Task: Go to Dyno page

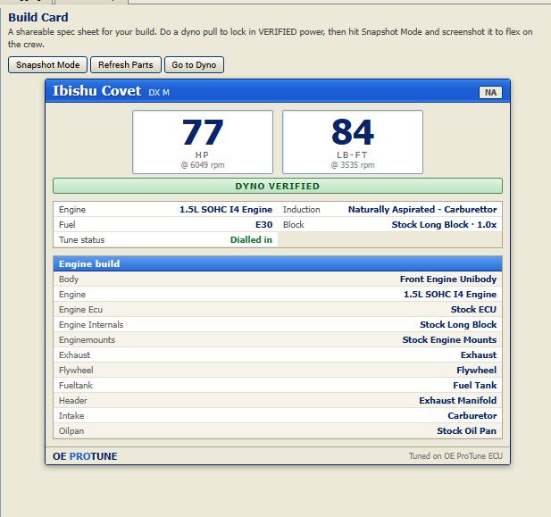Action: click(x=194, y=64)
